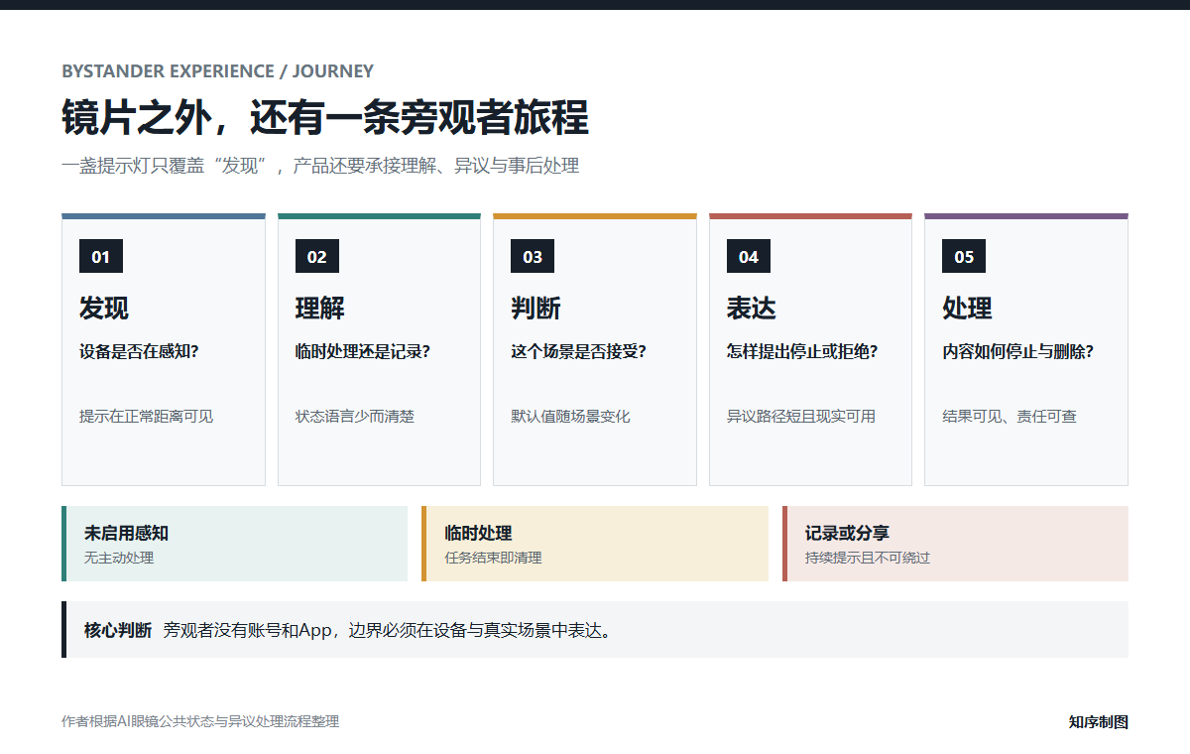Click the question '内容如何停止与删除?'
The image size is (1190, 754).
click(x=1017, y=351)
